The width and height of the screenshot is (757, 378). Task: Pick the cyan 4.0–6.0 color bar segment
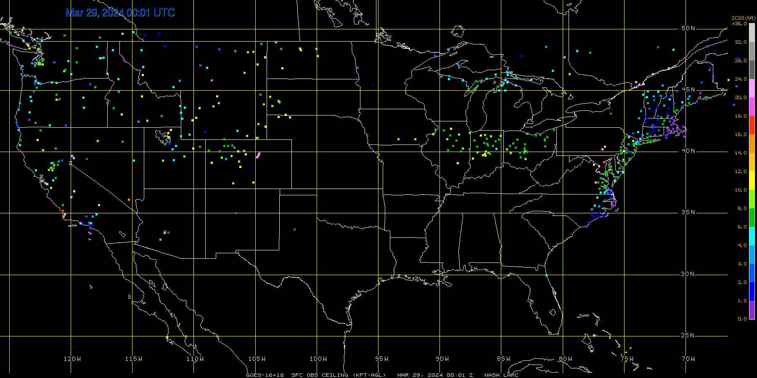[x=752, y=236]
